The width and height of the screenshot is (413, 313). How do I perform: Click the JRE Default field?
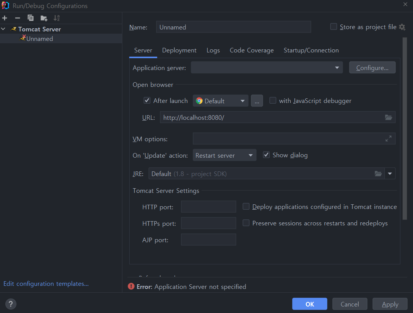267,174
